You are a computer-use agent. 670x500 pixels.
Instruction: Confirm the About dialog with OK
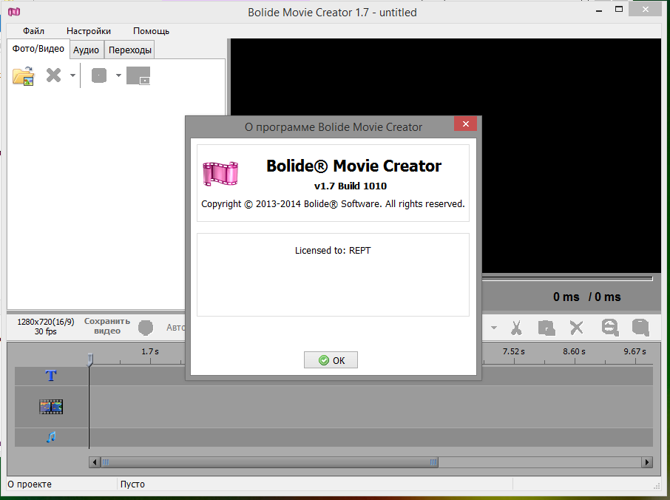[331, 360]
